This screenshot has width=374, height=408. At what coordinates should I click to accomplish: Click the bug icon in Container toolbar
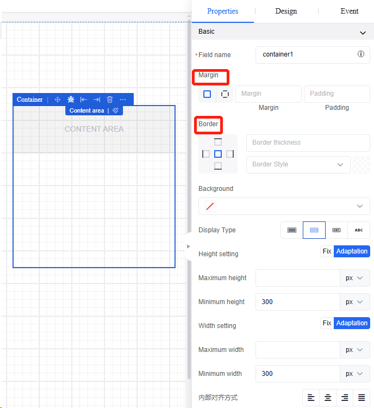71,100
